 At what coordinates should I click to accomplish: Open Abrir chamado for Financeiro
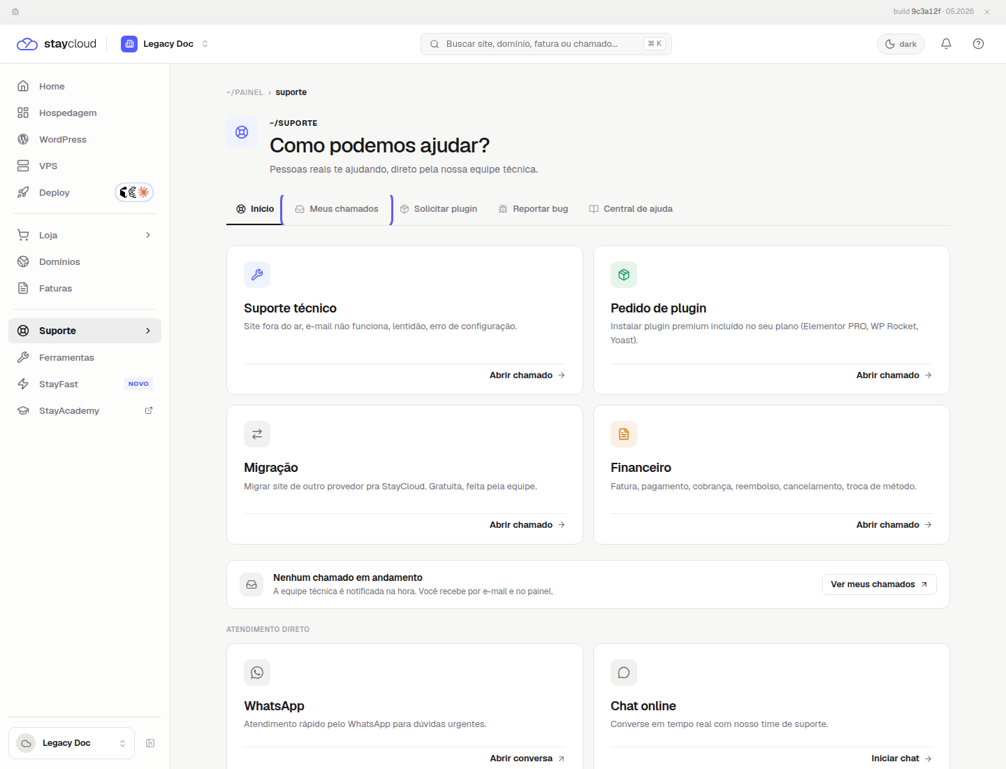[894, 525]
